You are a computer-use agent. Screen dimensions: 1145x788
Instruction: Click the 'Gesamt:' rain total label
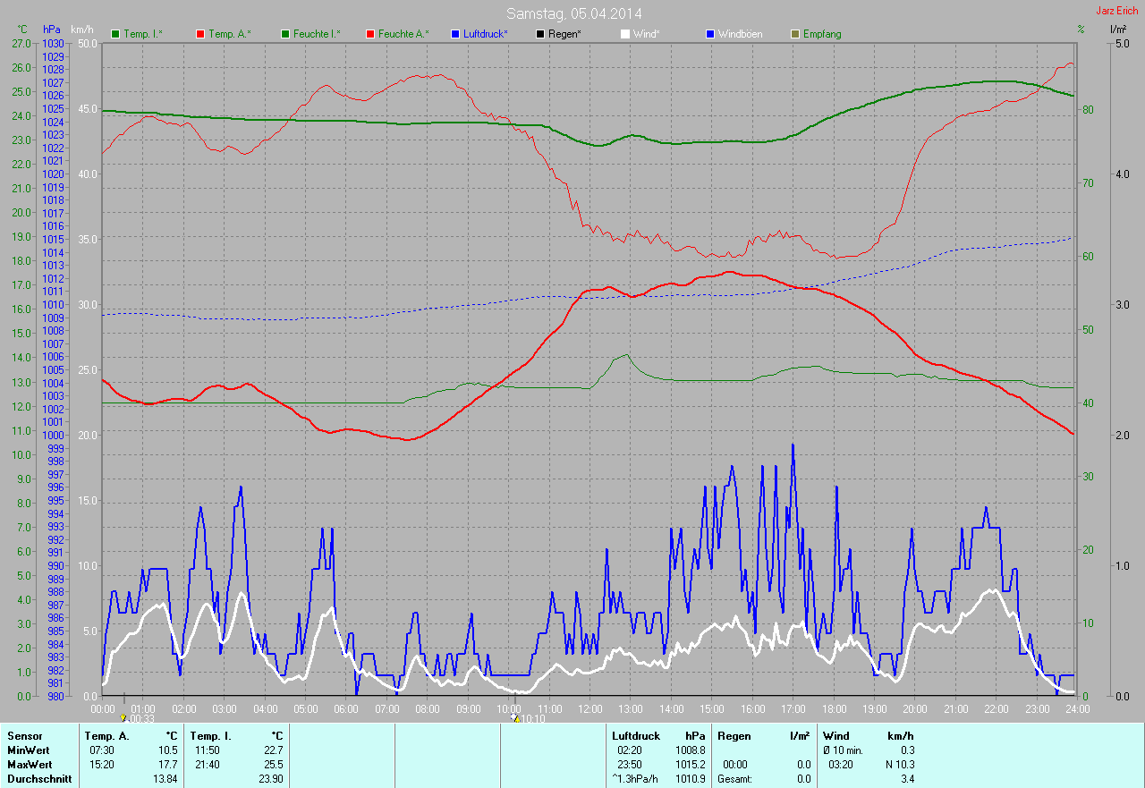click(x=734, y=779)
